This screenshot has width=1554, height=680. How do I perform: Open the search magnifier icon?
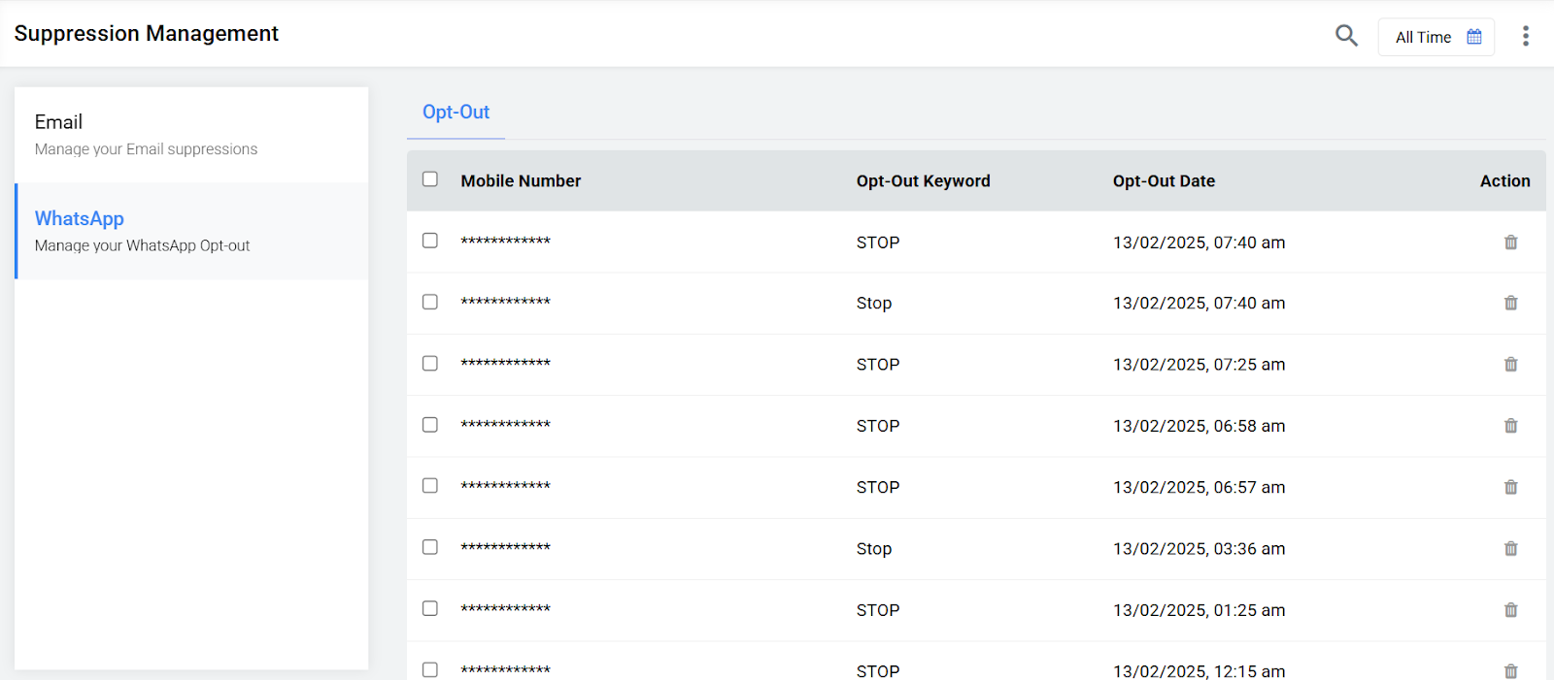[1346, 36]
